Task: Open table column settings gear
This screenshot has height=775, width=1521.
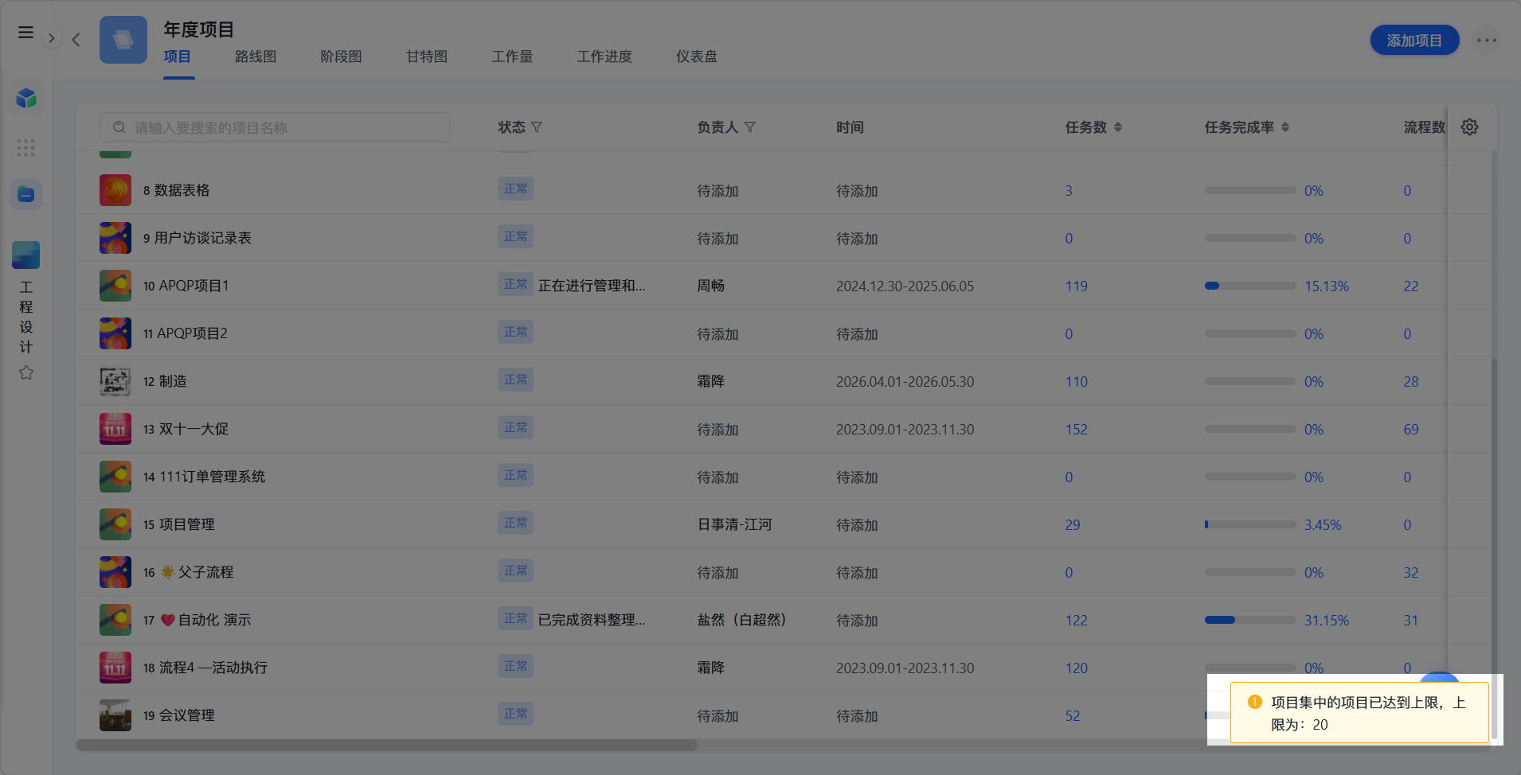Action: [x=1470, y=127]
